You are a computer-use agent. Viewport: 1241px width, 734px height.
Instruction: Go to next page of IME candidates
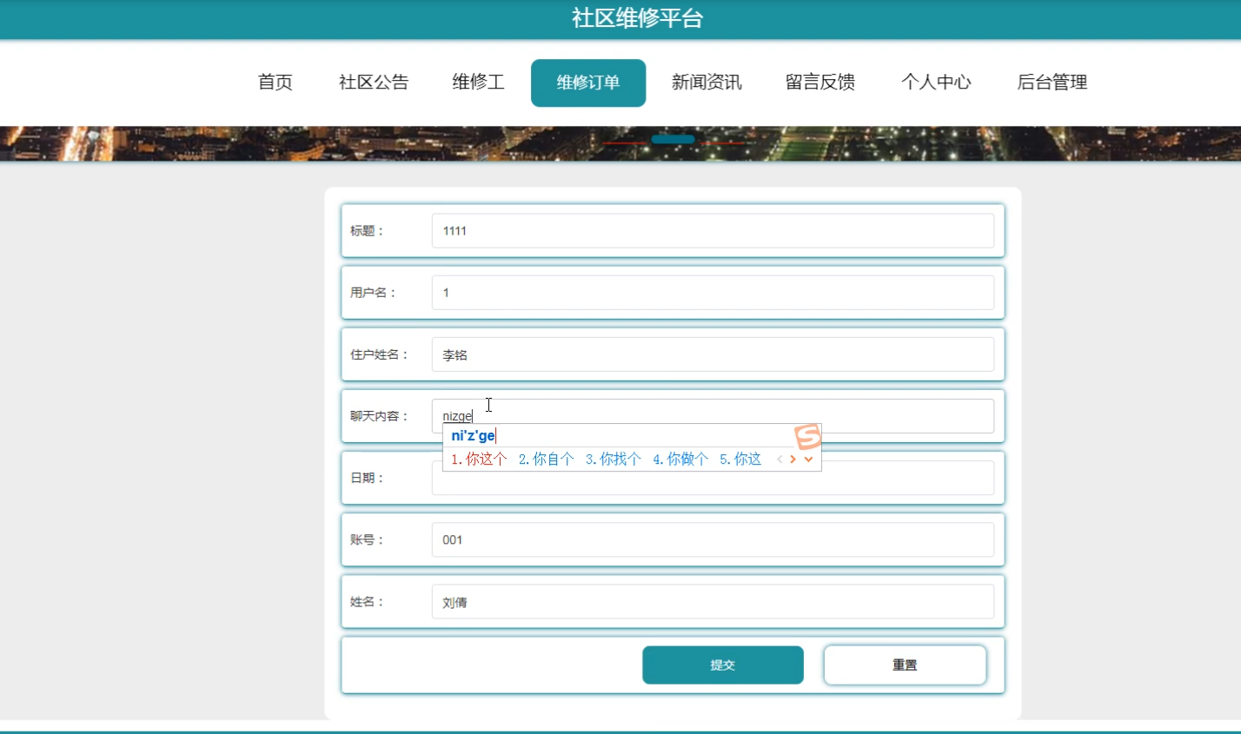(x=793, y=460)
